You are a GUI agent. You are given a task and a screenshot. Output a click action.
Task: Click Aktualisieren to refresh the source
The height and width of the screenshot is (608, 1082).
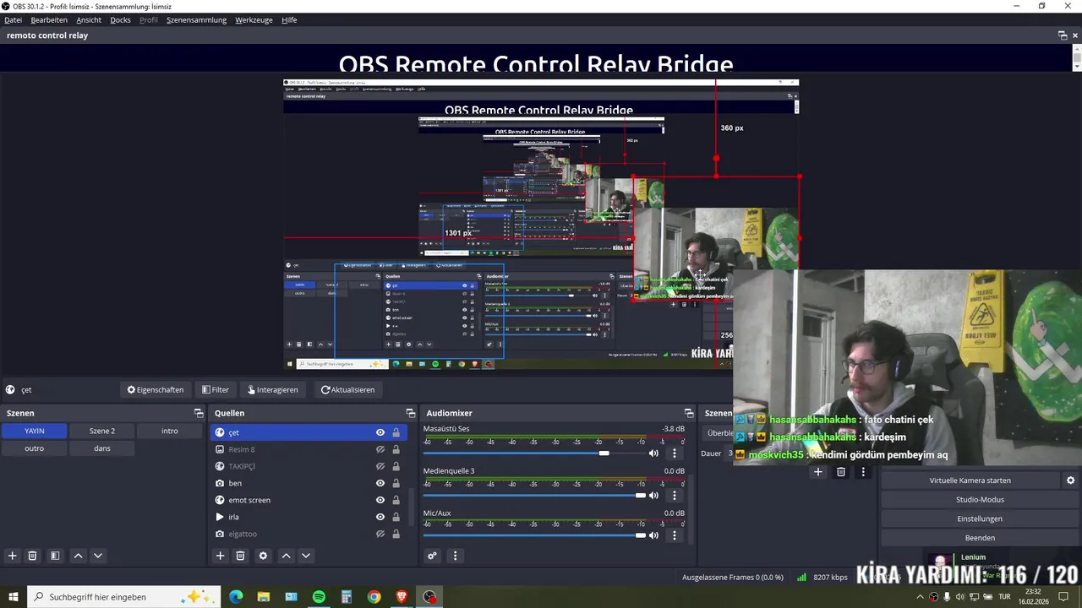point(347,389)
